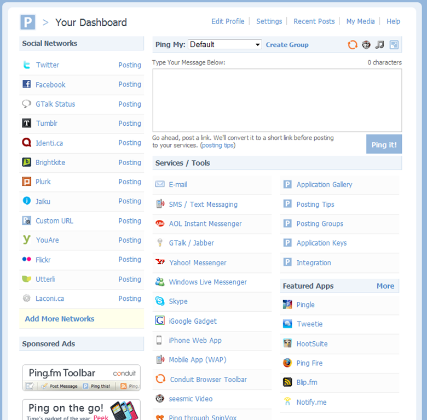Click the Create Group link
Screen dimensions: 427x420
point(287,45)
